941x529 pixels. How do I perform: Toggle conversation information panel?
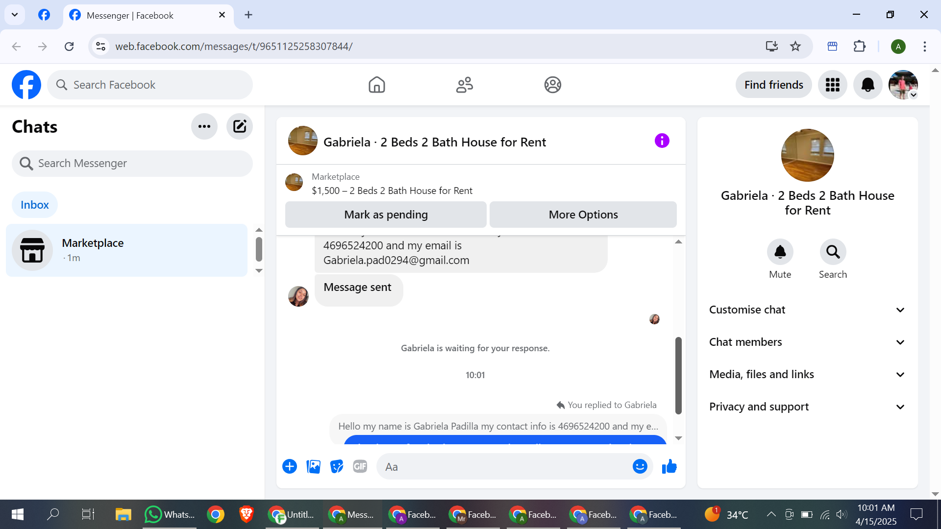tap(662, 141)
